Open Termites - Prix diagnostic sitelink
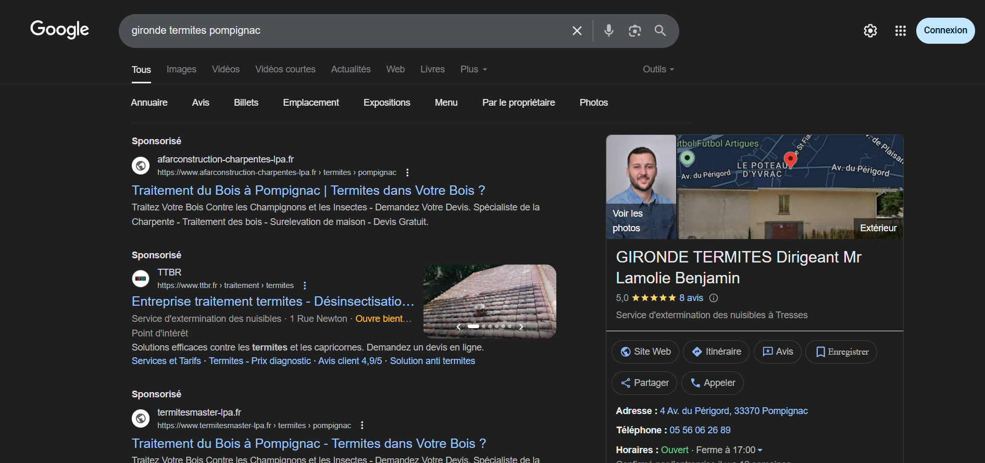This screenshot has height=463, width=985. (x=260, y=361)
